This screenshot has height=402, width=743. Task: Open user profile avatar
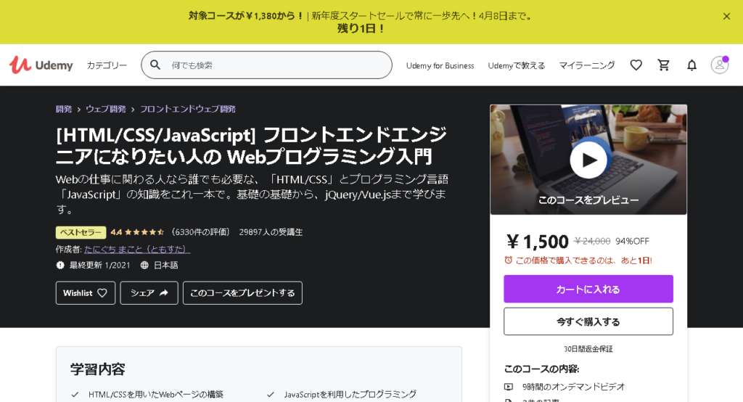[x=719, y=65]
